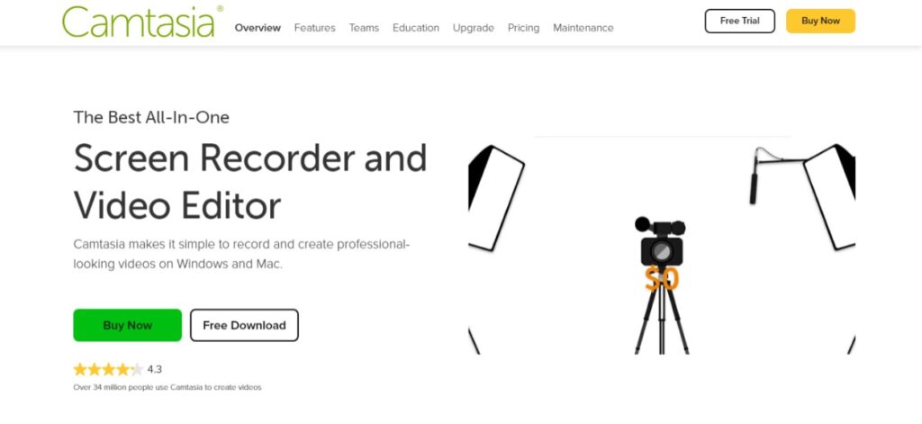This screenshot has height=424, width=922.
Task: Open Maintenance in top navigation
Action: 583,28
